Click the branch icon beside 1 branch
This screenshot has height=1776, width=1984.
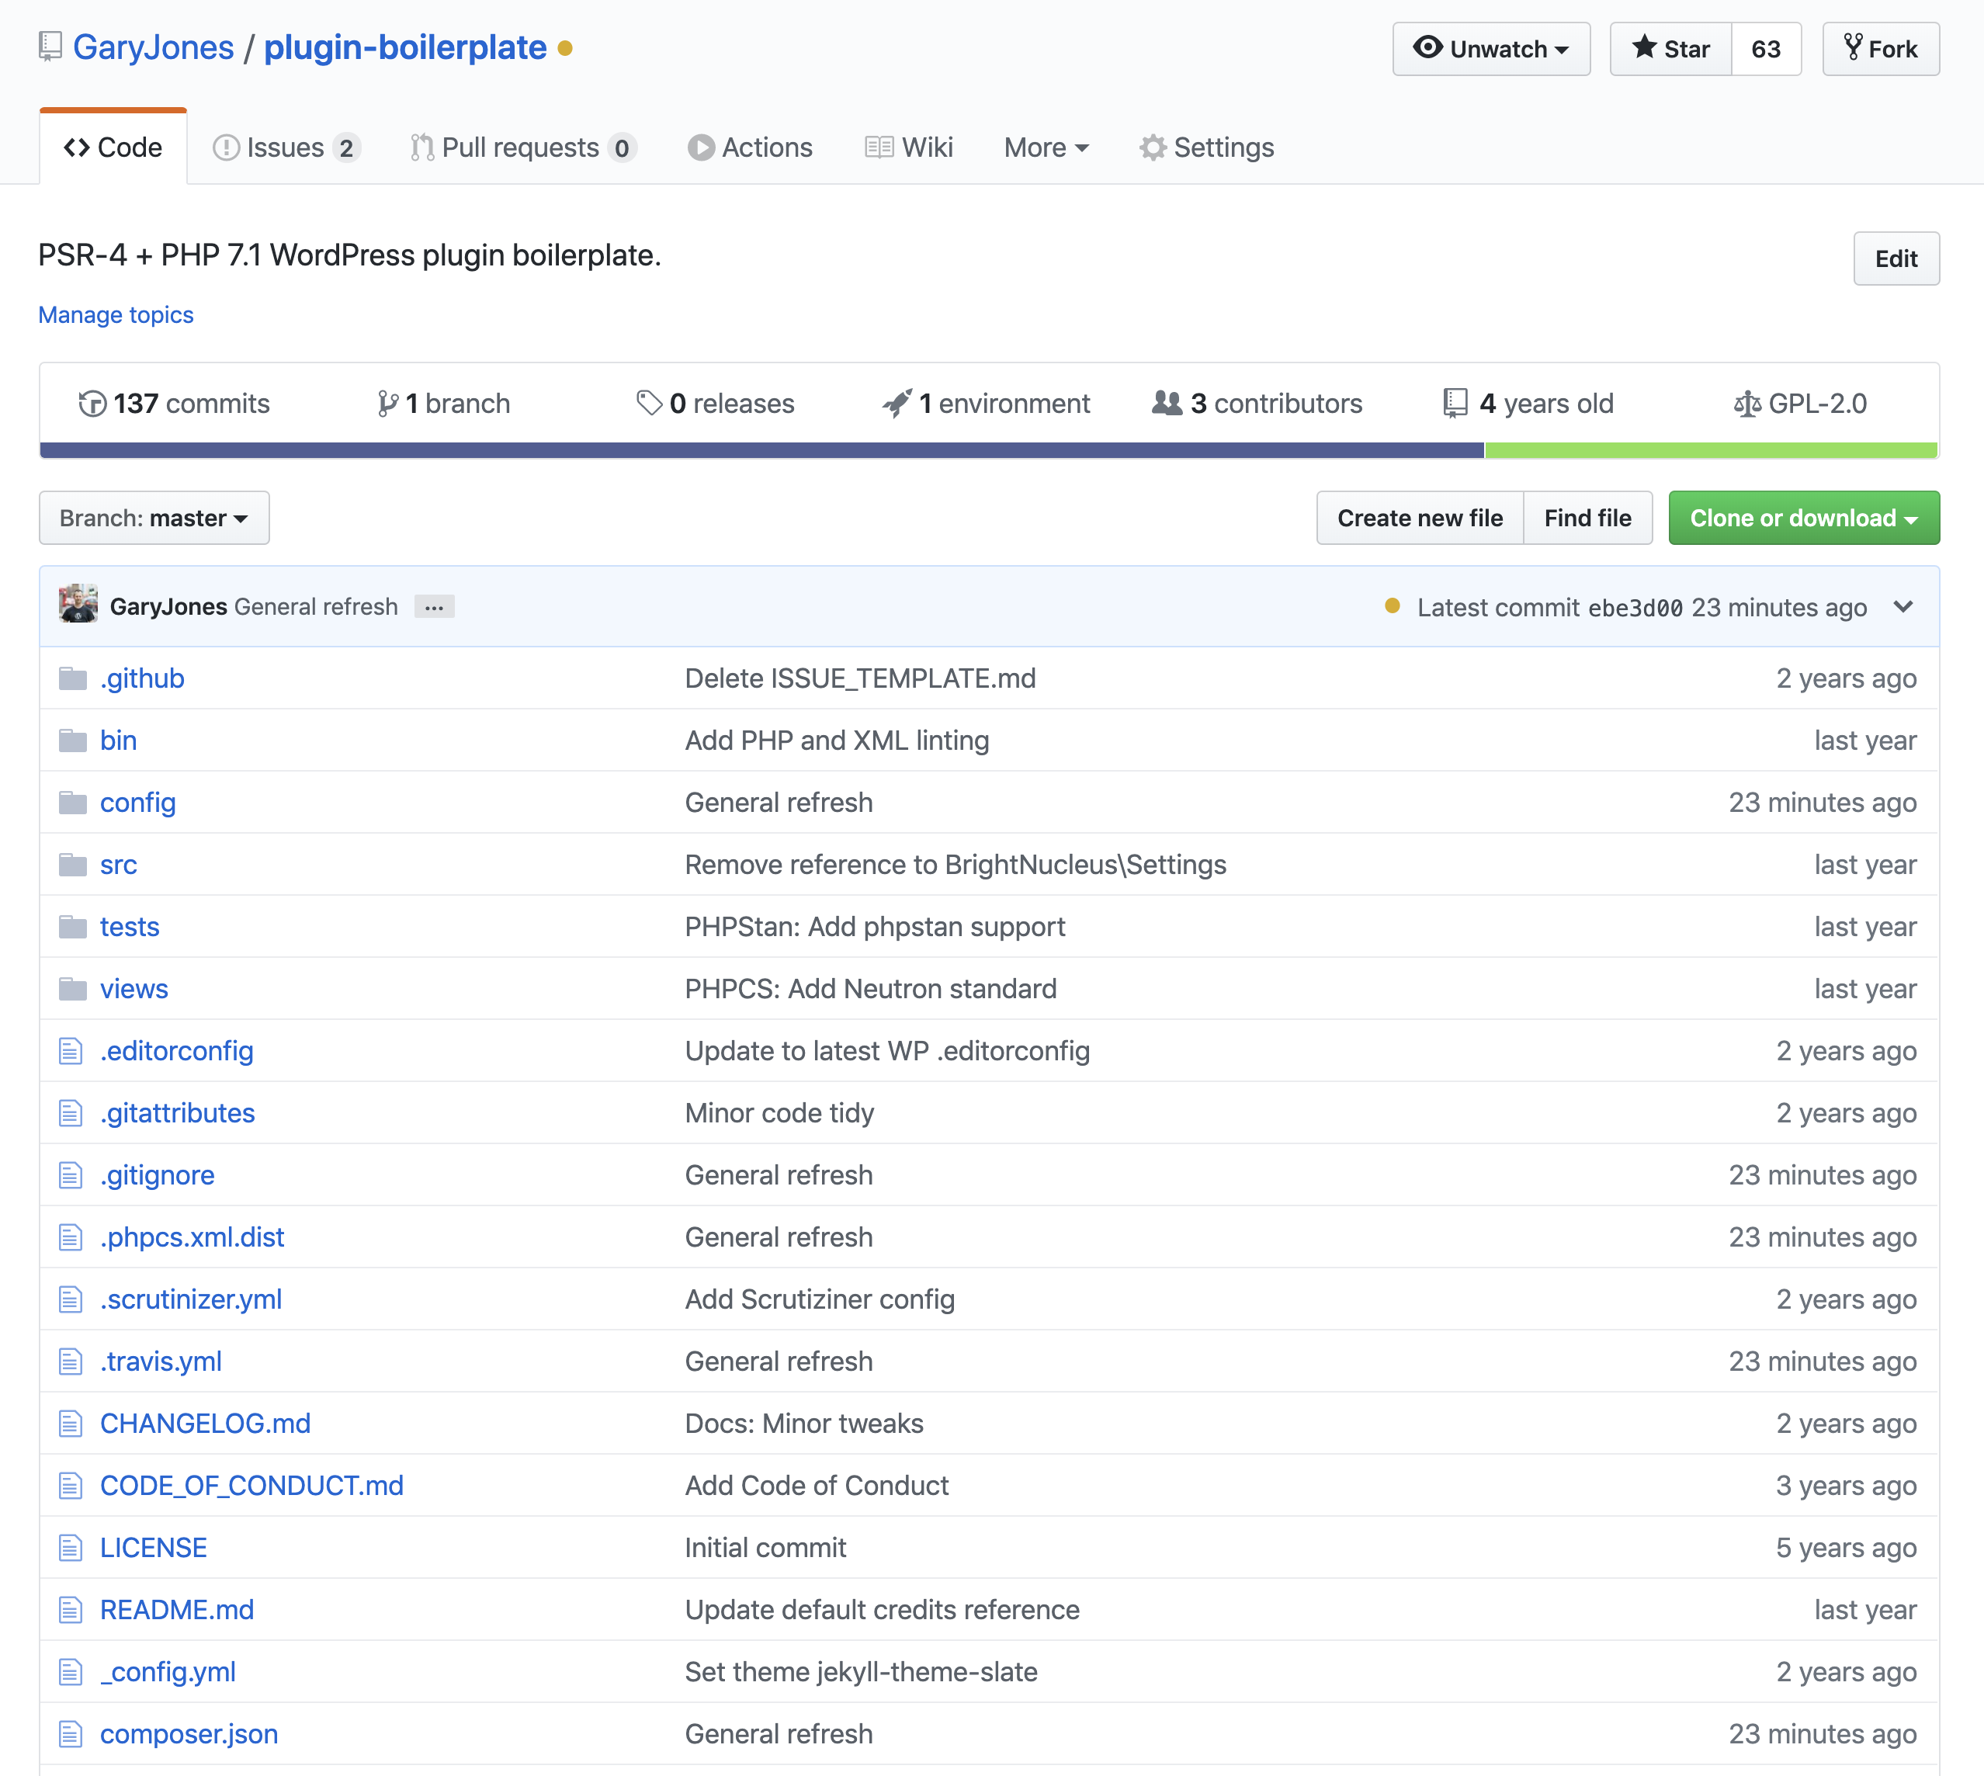click(x=387, y=403)
